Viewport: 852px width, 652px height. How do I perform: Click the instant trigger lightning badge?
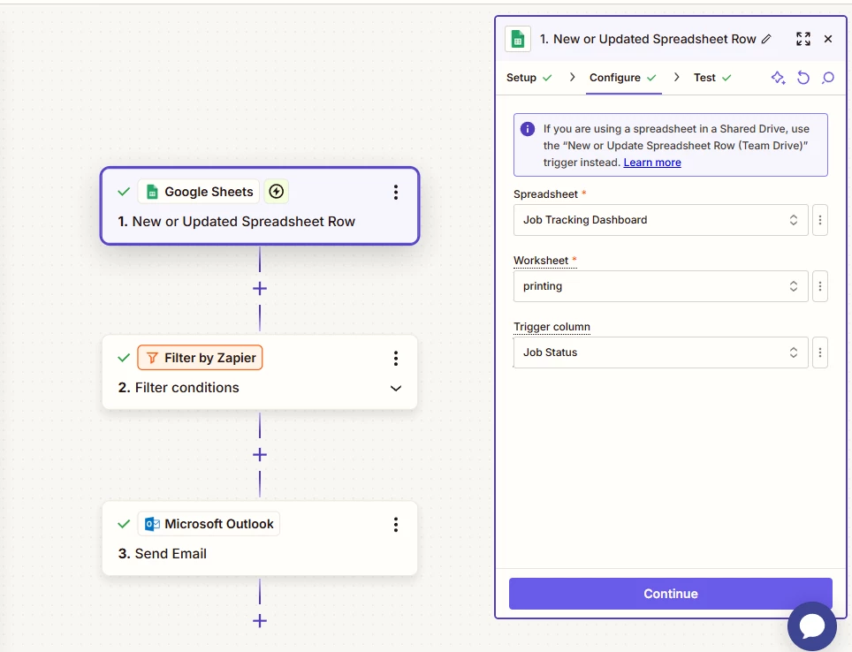click(276, 191)
